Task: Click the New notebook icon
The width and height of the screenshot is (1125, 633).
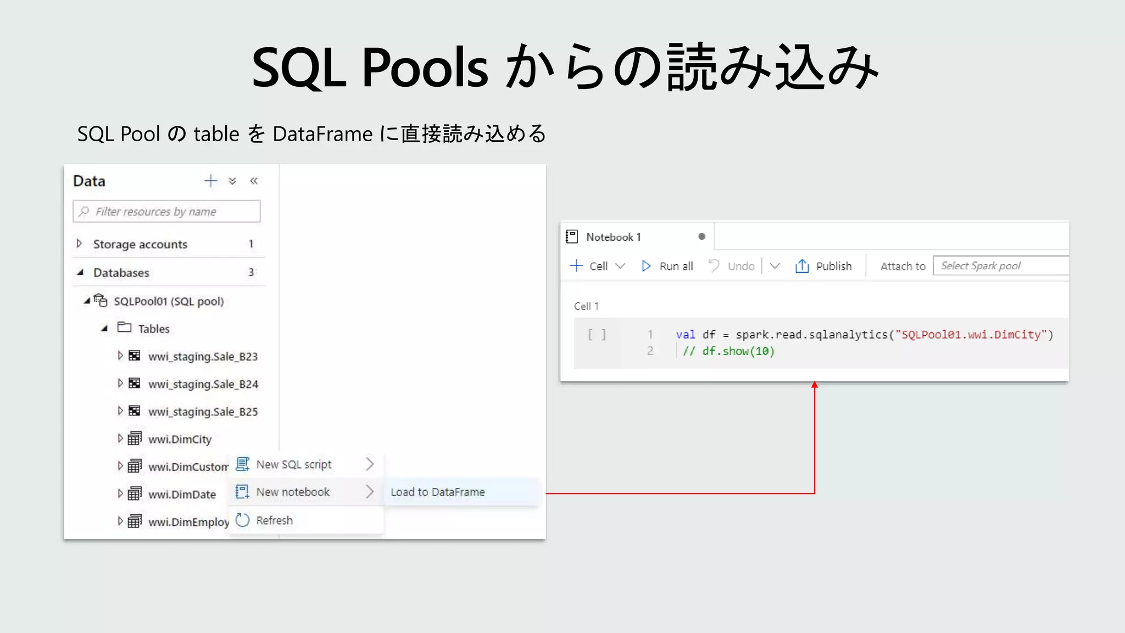Action: click(243, 492)
